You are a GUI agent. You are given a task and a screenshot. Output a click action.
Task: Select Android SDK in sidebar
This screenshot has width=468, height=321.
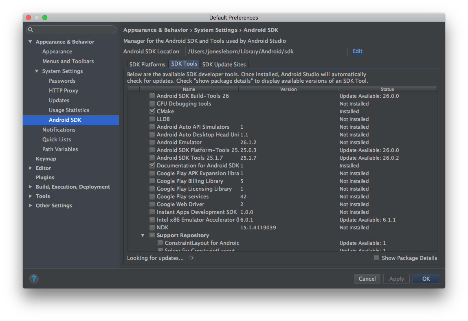point(71,120)
